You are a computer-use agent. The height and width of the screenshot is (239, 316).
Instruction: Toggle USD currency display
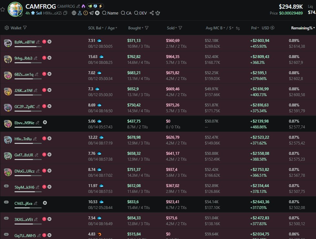click(x=268, y=28)
